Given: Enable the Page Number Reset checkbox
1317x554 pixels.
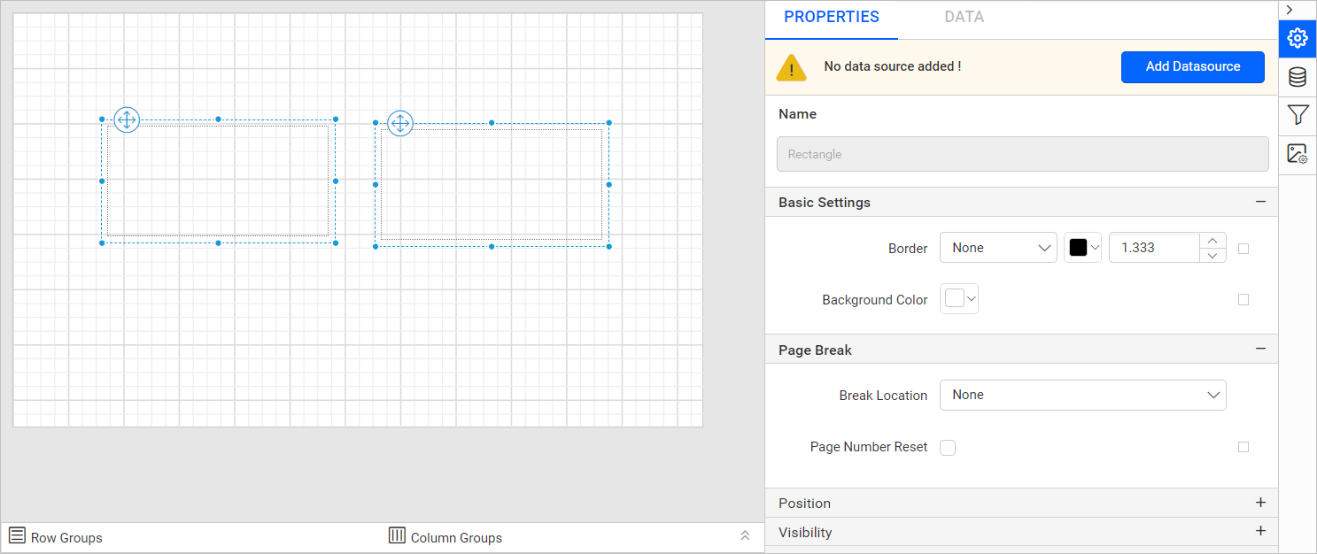Looking at the screenshot, I should 948,448.
